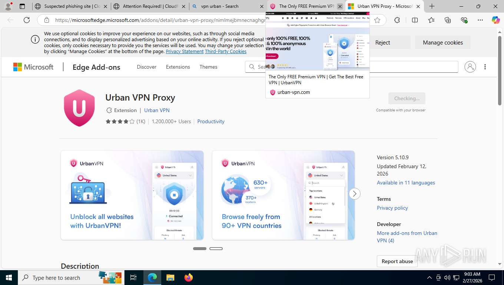The height and width of the screenshot is (285, 504).
Task: Open More add-ons from Urban VPN
Action: click(x=407, y=237)
